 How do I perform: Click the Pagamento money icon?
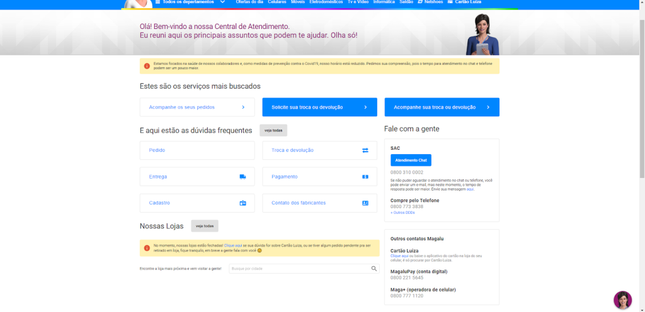(x=365, y=177)
